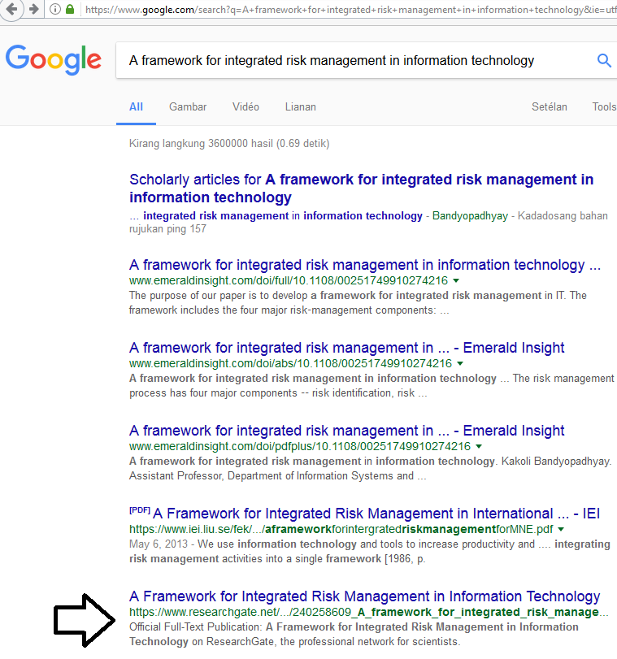Screen dimensions: 617x659
Task: Click snippet 'Official Full-Text Publication'
Action: click(354, 634)
